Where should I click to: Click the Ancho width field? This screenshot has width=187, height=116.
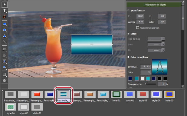(140, 22)
